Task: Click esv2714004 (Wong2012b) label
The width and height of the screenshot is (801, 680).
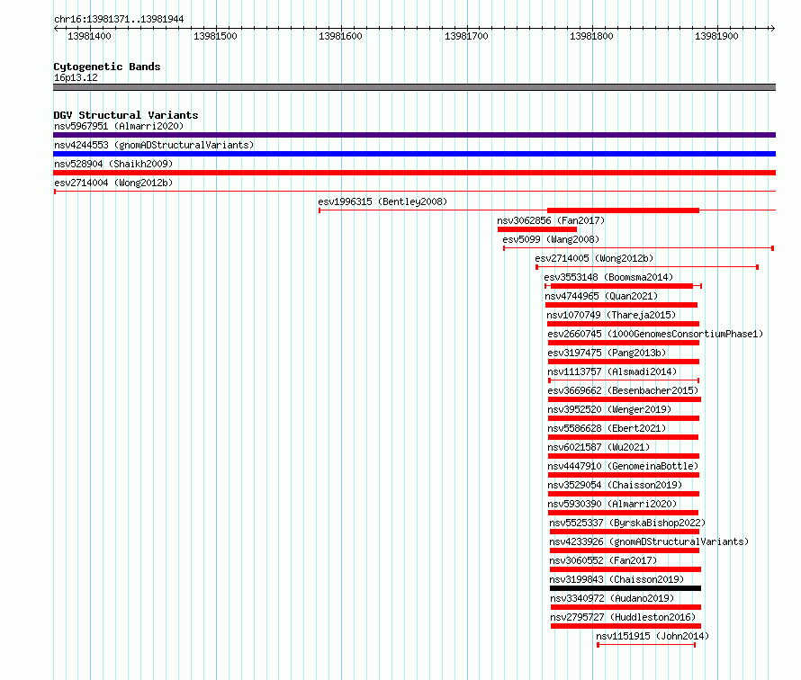Action: point(113,183)
